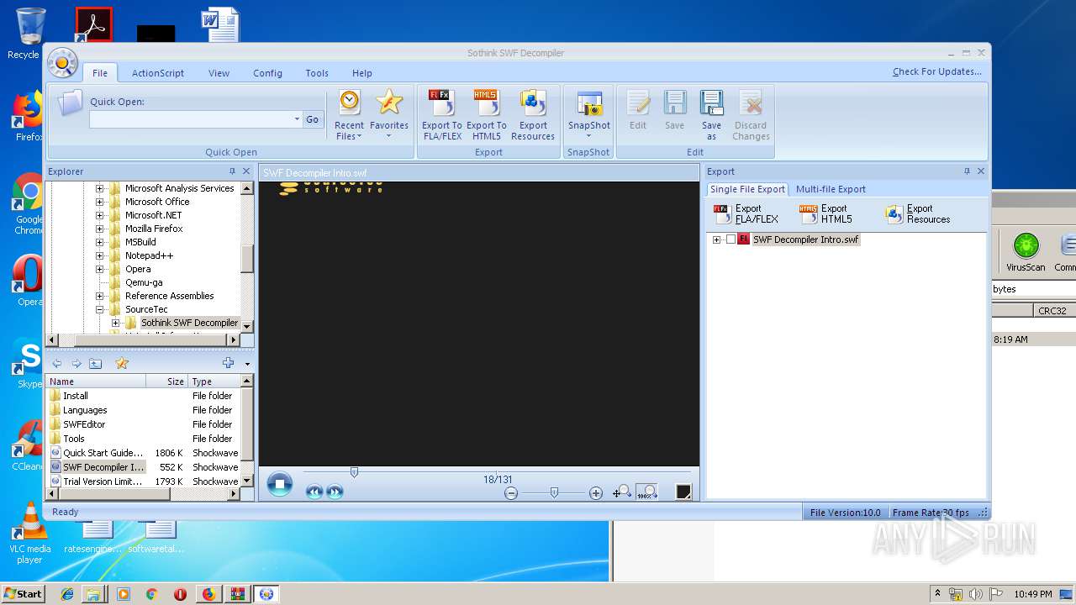Collapse the SourceTec folder node
1076x605 pixels.
coord(99,309)
